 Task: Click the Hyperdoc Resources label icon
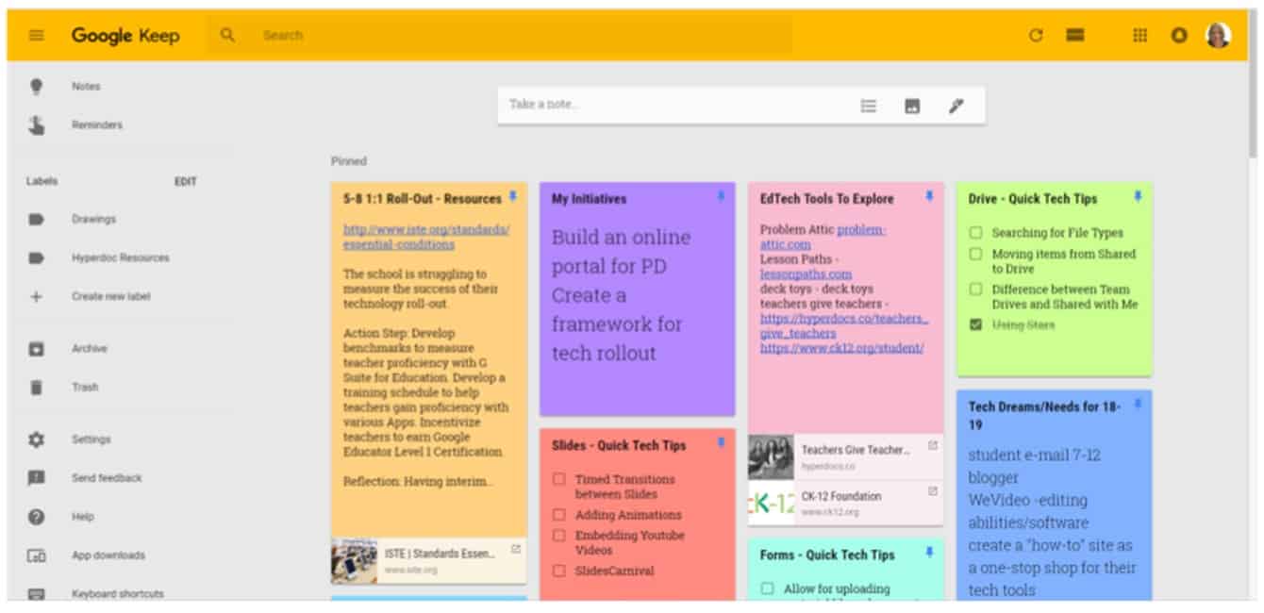36,257
